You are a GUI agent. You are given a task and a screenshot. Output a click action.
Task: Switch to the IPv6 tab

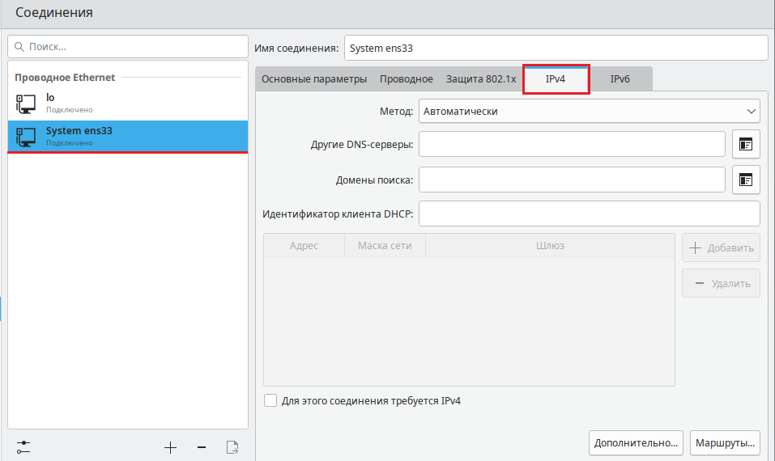coord(620,79)
